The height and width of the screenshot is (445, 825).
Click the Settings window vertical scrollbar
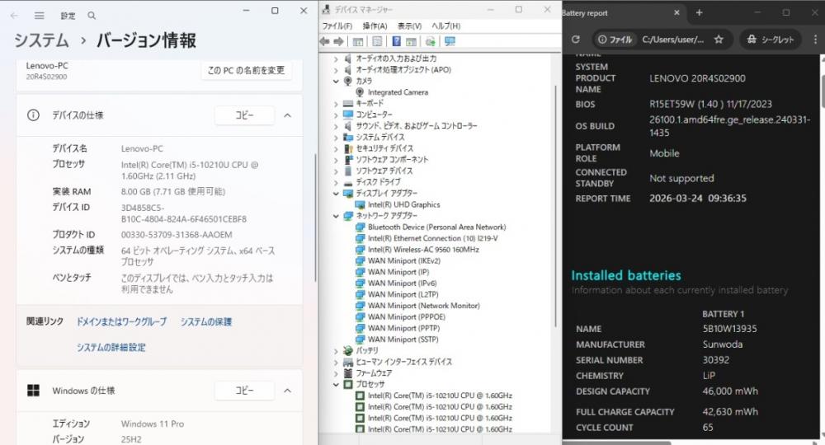click(315, 218)
